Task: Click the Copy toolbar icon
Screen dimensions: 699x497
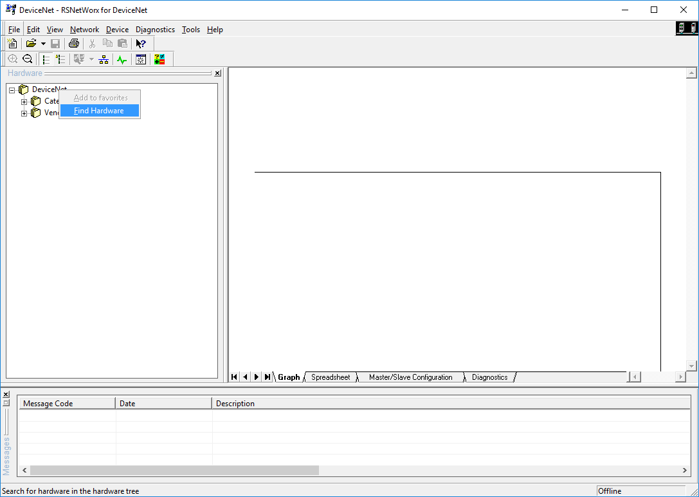Action: coord(107,43)
